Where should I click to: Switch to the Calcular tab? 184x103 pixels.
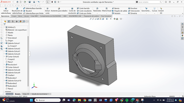(26, 16)
